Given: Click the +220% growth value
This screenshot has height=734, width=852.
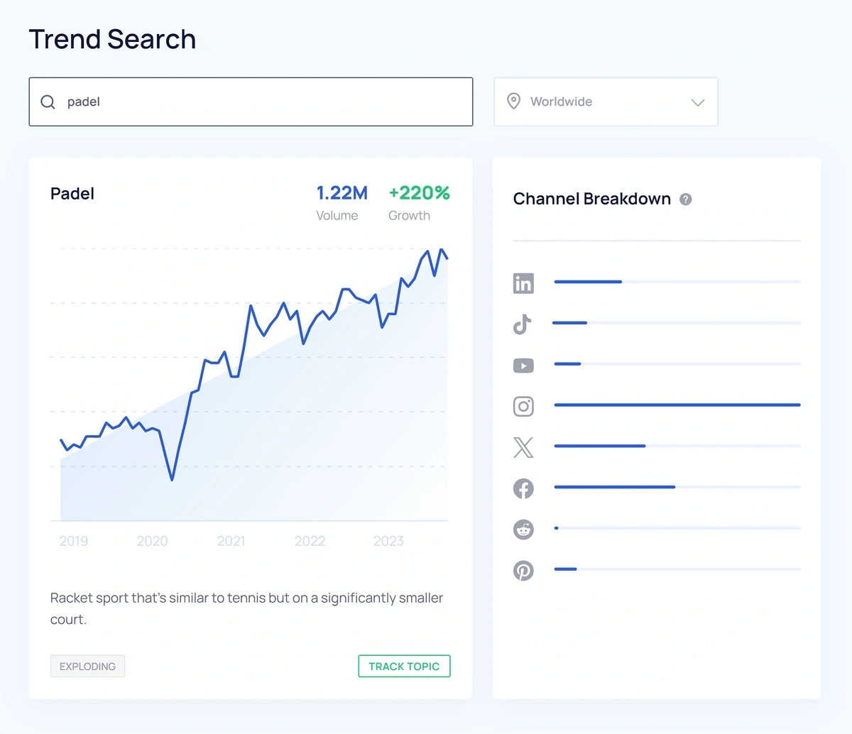Looking at the screenshot, I should [x=419, y=193].
